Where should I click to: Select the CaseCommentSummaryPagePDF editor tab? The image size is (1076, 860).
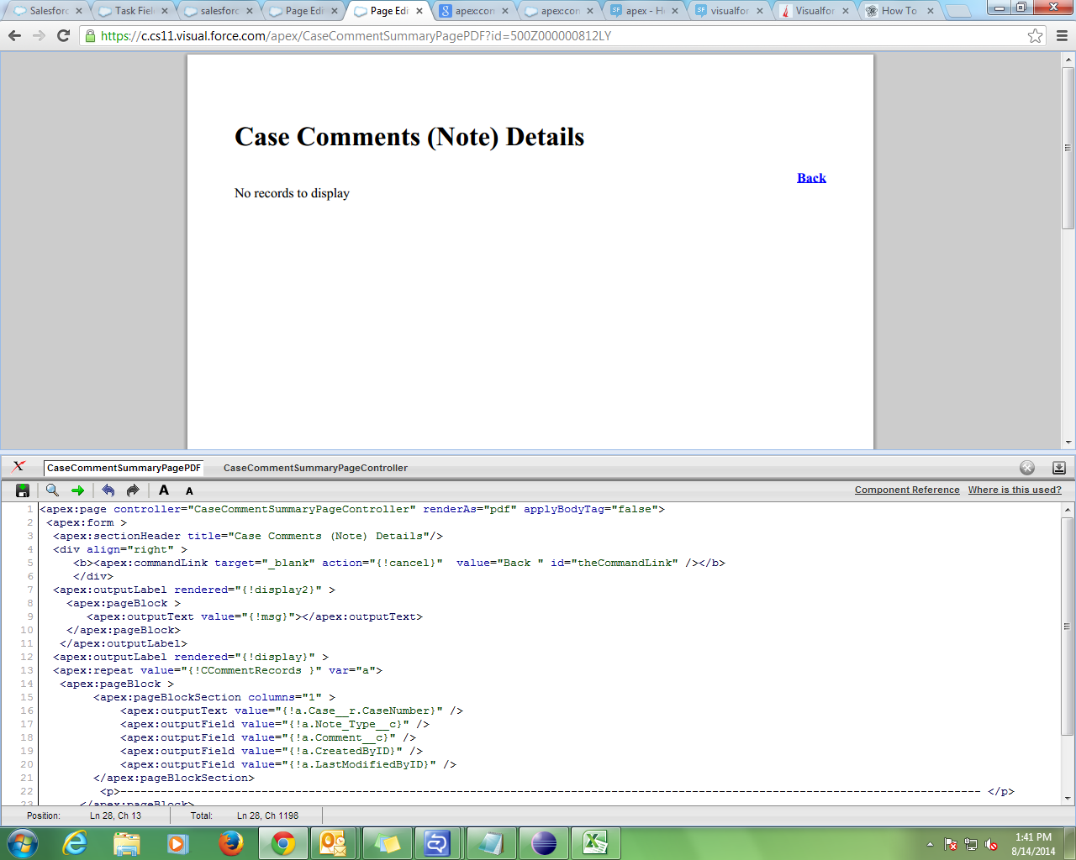[x=124, y=468]
